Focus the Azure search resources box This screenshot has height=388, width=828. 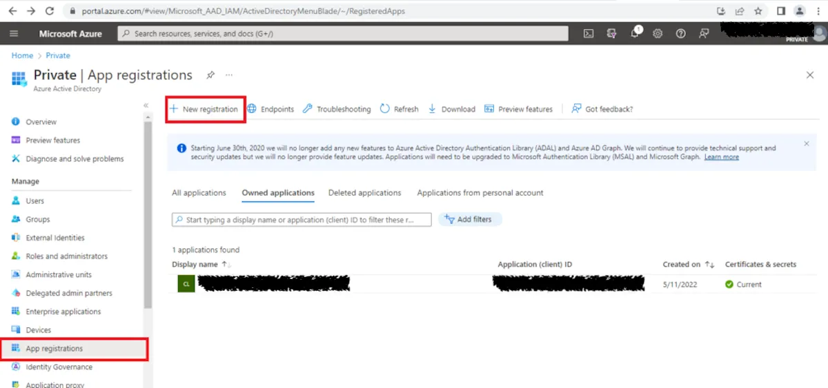(x=343, y=33)
